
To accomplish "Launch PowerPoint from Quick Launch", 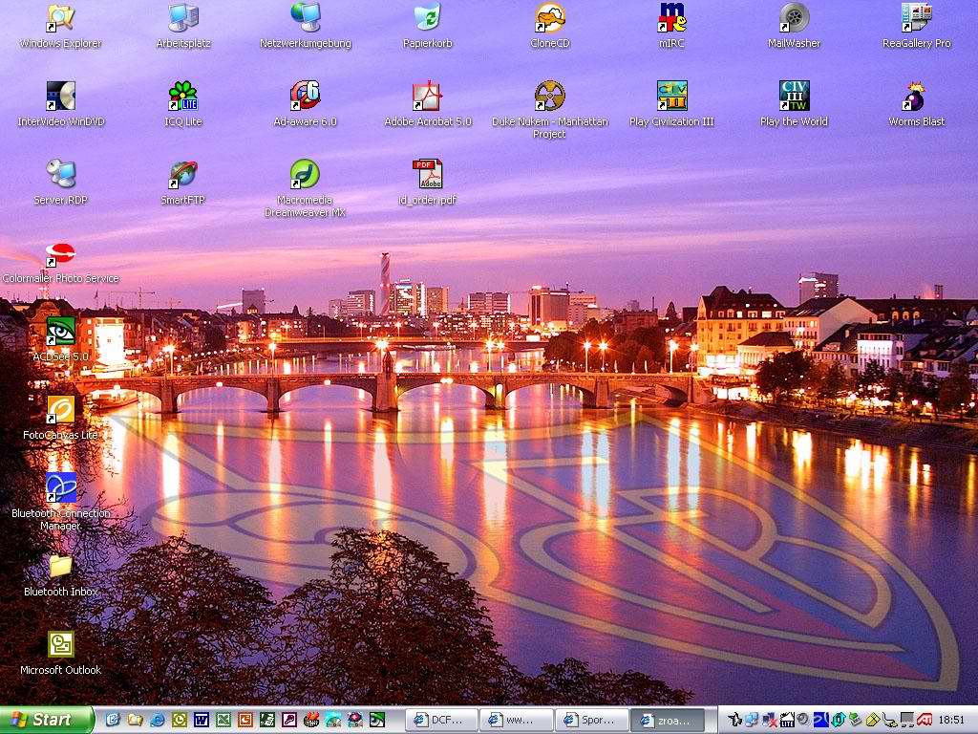I will pyautogui.click(x=245, y=720).
